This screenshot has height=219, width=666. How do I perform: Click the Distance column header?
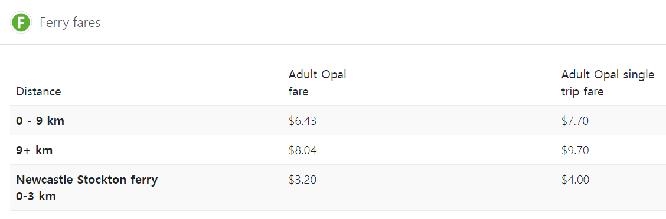[38, 91]
